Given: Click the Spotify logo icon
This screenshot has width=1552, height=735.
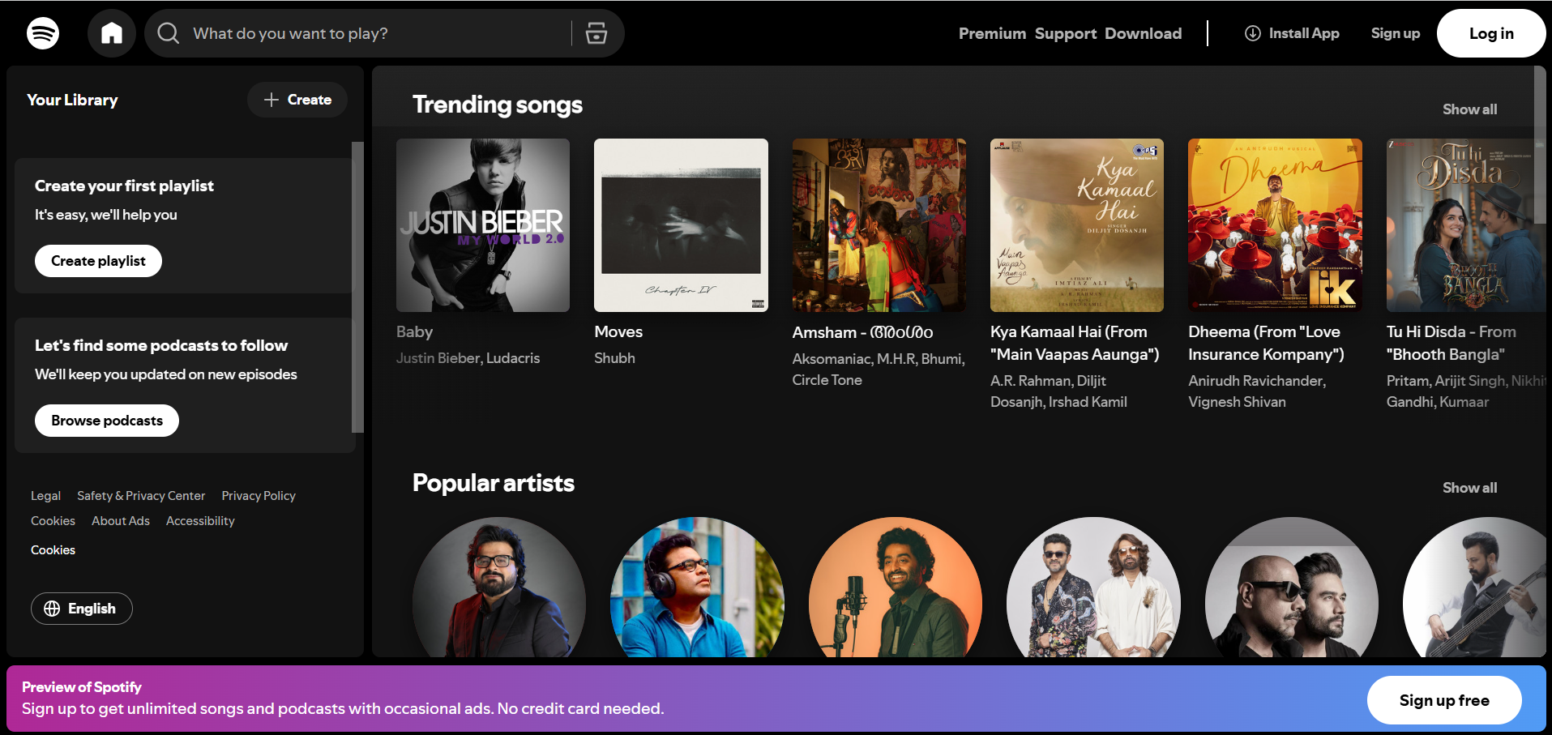Looking at the screenshot, I should point(43,33).
